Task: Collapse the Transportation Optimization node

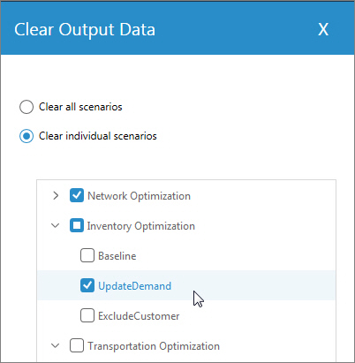Action: pyautogui.click(x=56, y=345)
